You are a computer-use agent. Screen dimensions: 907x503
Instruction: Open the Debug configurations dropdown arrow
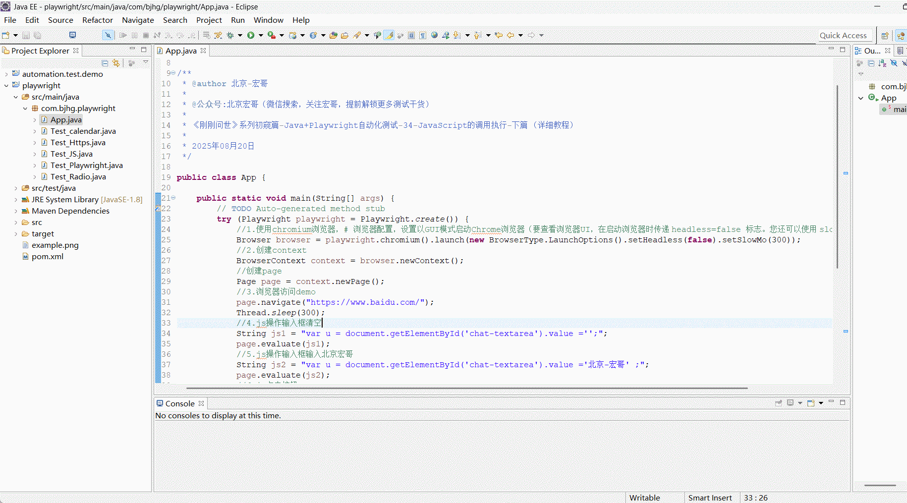pos(240,35)
